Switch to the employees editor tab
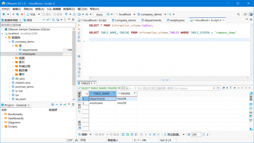254x143 pixels. 176,20
